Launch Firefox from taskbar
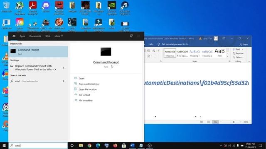266x149 pixels. tap(115, 145)
